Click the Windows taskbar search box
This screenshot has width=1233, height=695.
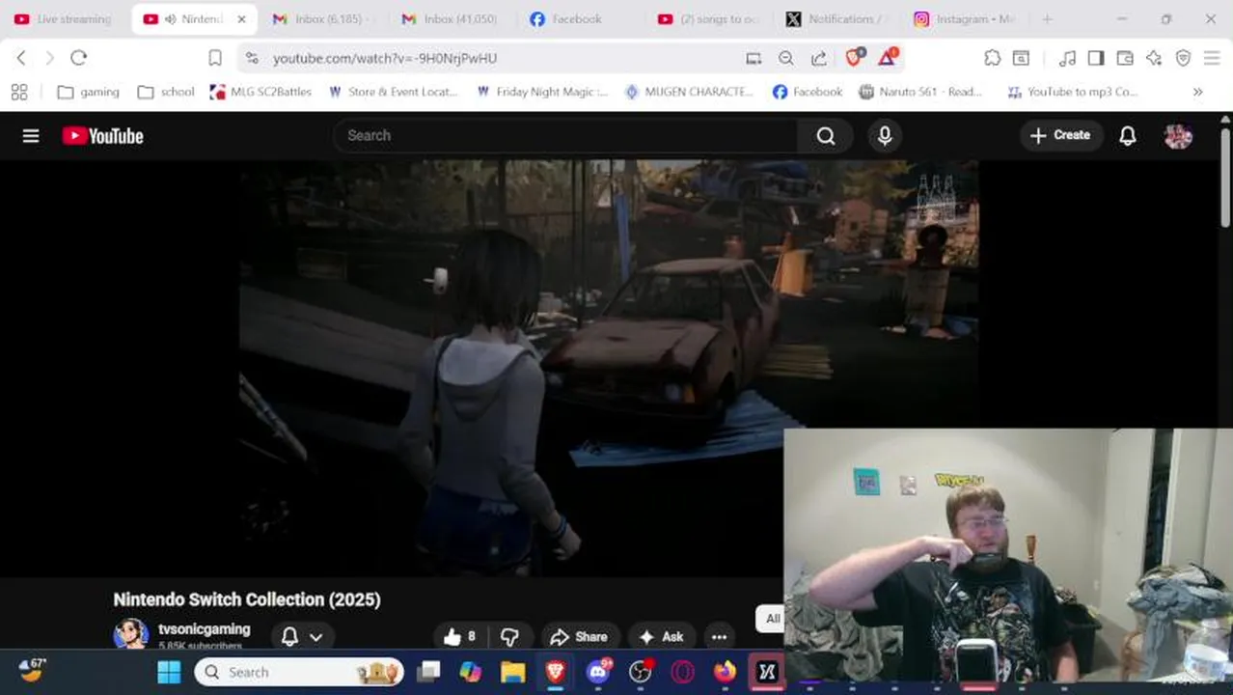(x=299, y=672)
